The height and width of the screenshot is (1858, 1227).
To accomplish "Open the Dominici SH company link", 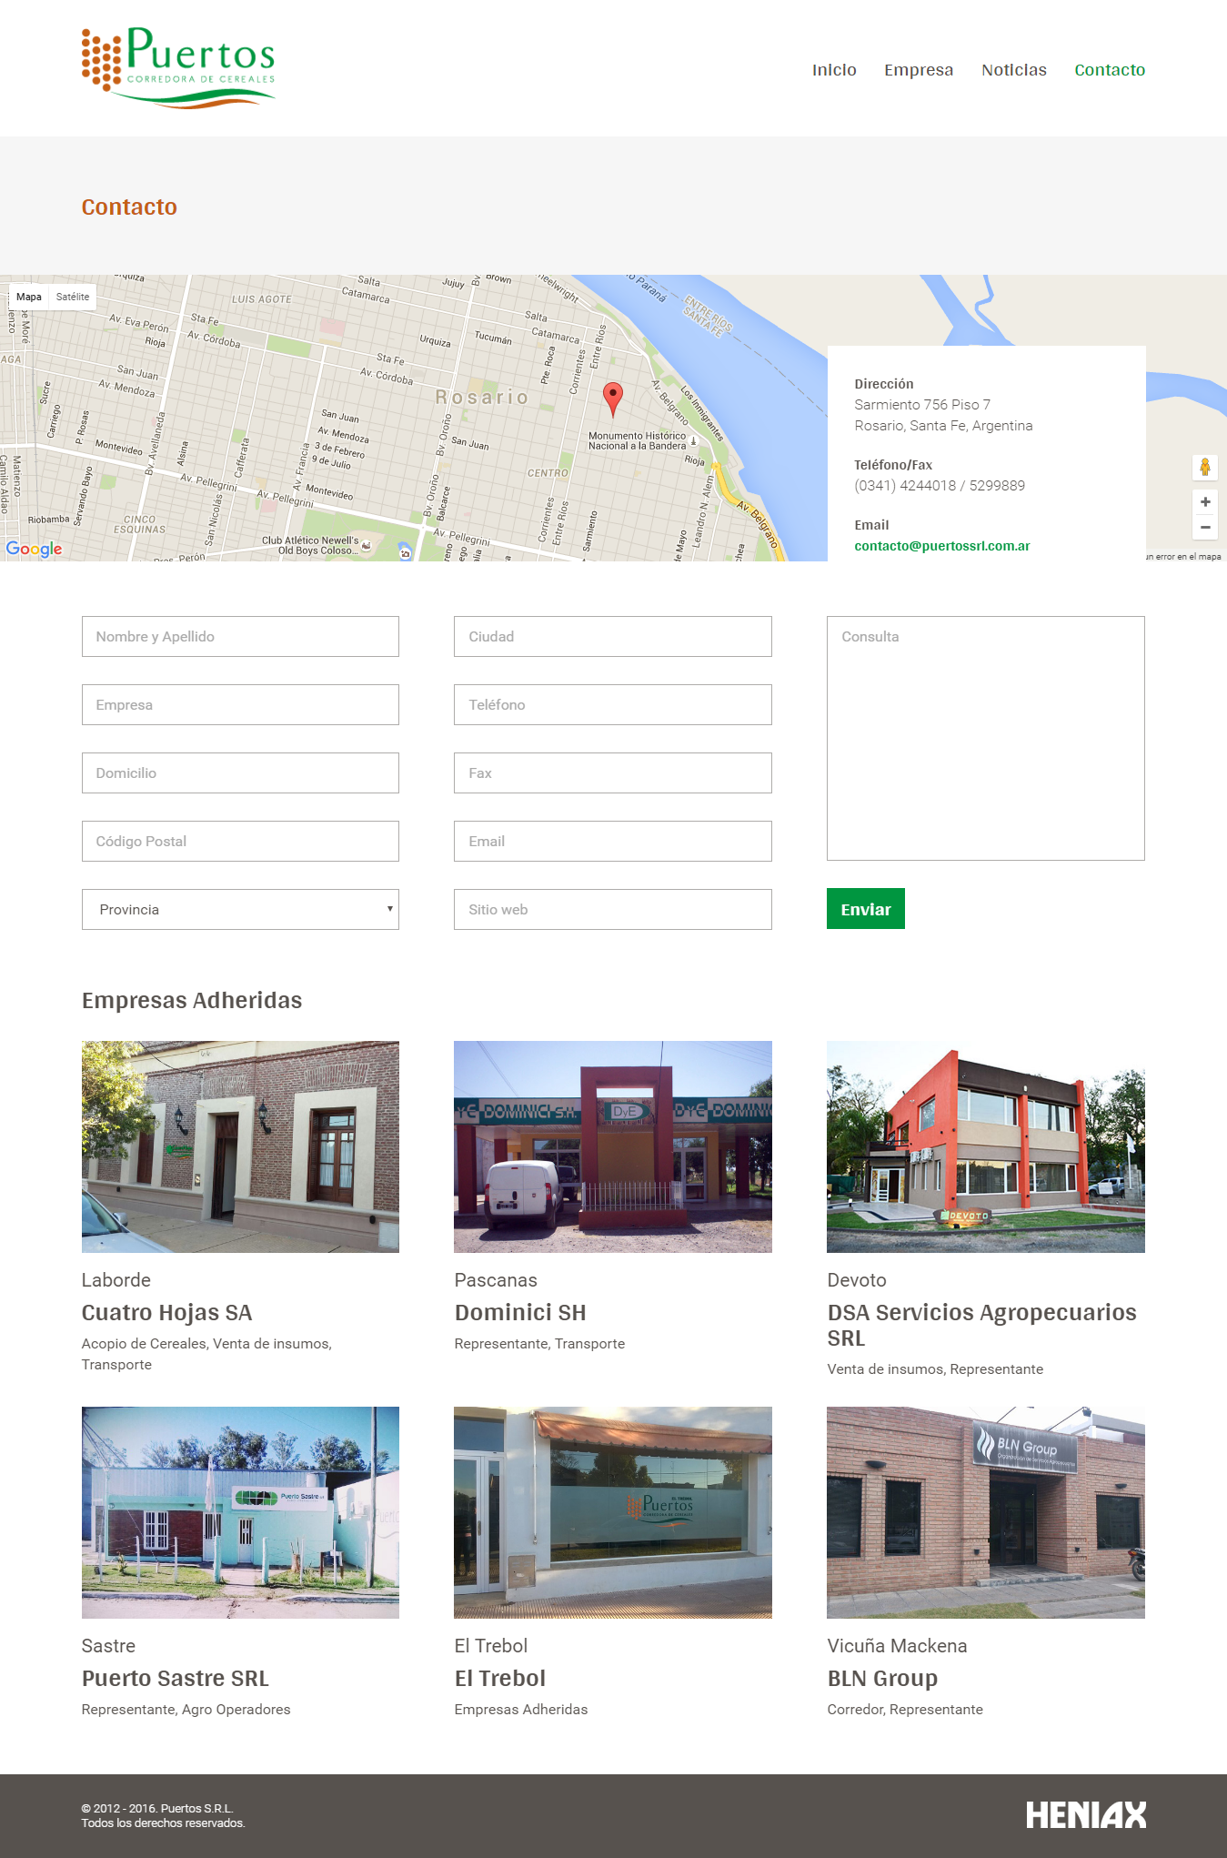I will [520, 1313].
